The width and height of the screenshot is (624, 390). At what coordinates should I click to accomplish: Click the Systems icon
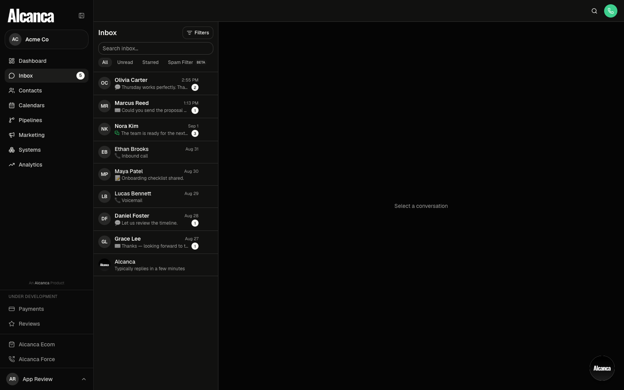[12, 150]
